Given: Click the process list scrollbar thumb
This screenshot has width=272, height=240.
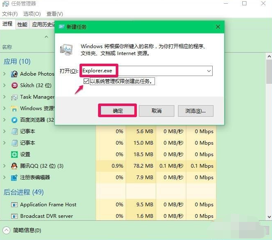Looking at the screenshot, I should tap(269, 72).
